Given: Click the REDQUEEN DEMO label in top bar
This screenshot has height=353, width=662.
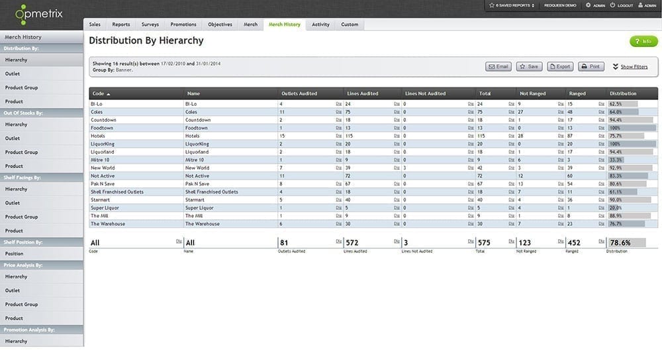Looking at the screenshot, I should pos(560,5).
